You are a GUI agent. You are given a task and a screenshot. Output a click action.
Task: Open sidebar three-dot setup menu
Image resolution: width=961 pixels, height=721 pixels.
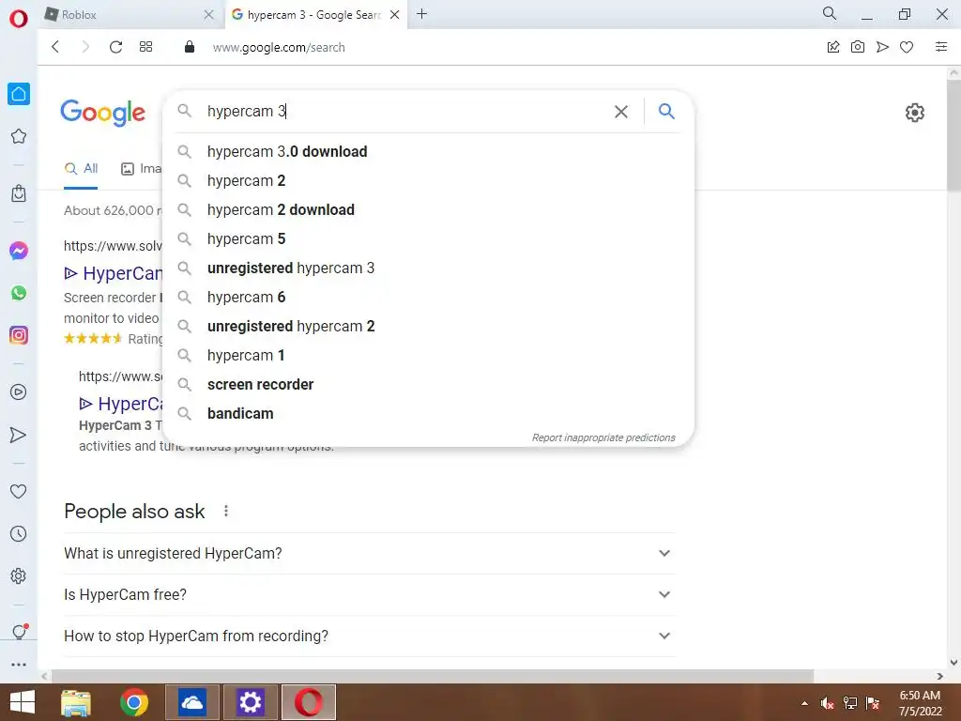19,665
